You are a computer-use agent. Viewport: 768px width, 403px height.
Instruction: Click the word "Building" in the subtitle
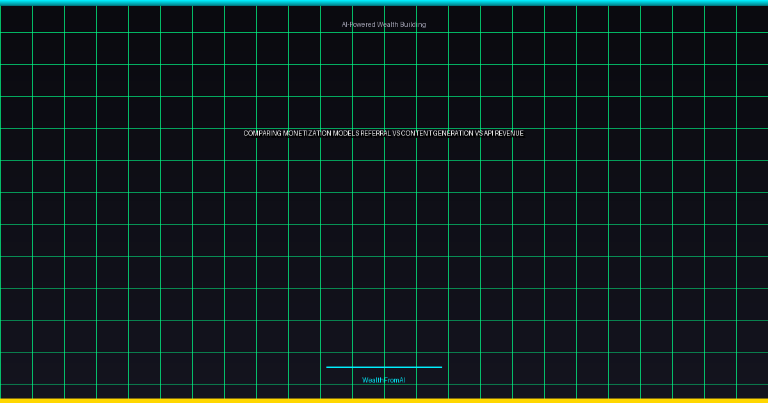[x=413, y=24]
